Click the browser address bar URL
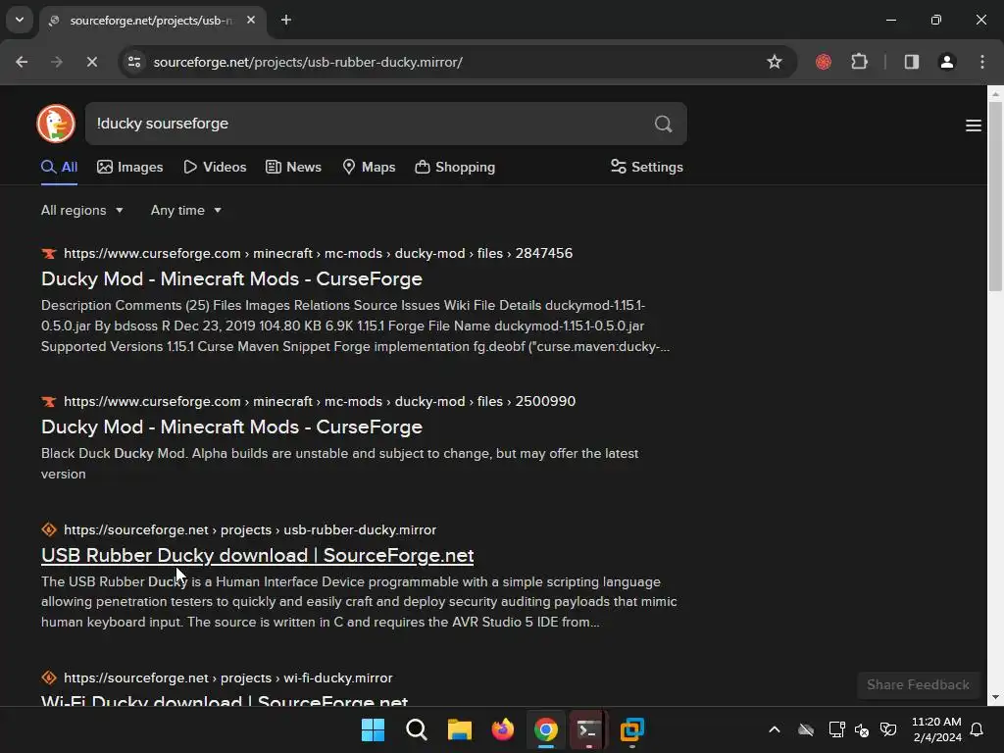Viewport: 1004px width, 753px height. pos(308,62)
